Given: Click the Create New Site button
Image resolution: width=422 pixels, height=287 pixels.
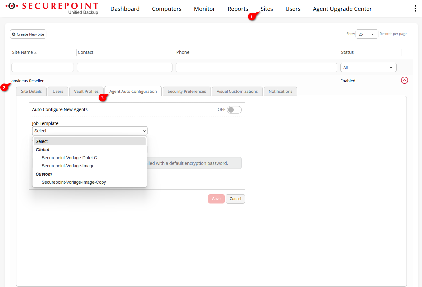Looking at the screenshot, I should [x=28, y=34].
